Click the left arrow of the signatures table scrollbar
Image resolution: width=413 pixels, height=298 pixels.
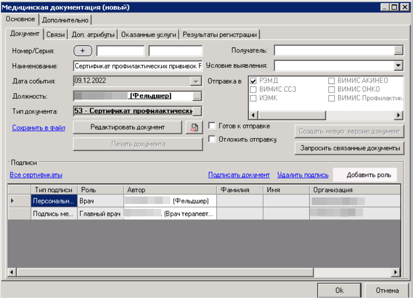pos(12,272)
